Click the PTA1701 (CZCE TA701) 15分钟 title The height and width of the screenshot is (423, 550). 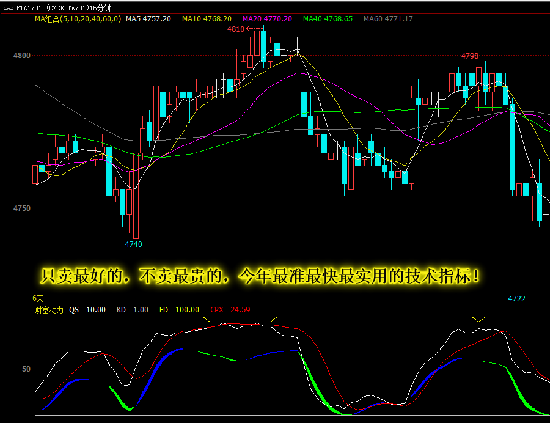point(64,8)
